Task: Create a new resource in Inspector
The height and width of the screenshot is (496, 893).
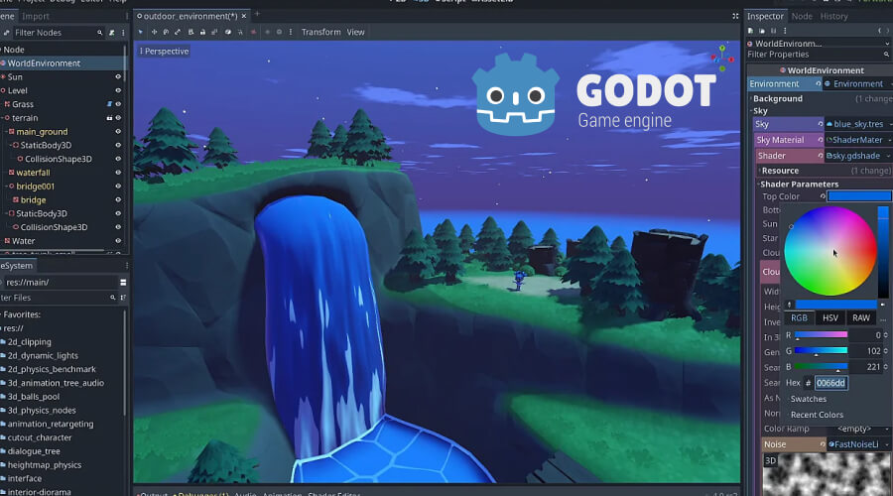Action: (751, 30)
